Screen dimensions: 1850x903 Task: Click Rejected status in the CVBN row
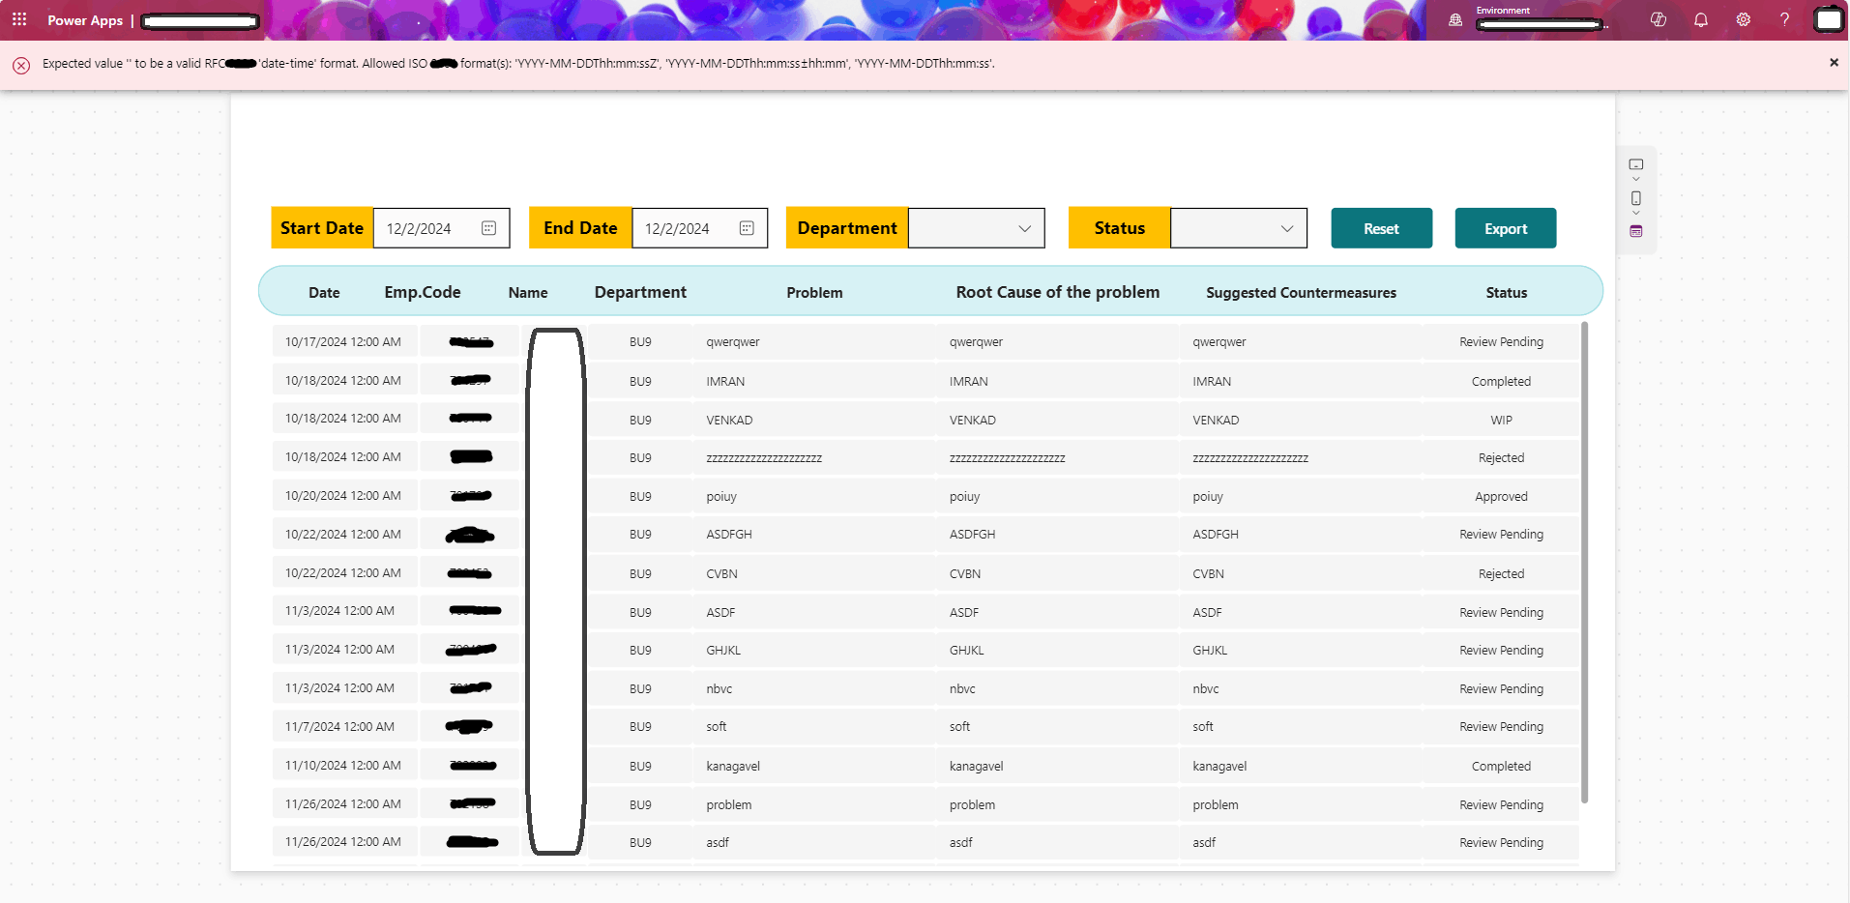pyautogui.click(x=1501, y=573)
